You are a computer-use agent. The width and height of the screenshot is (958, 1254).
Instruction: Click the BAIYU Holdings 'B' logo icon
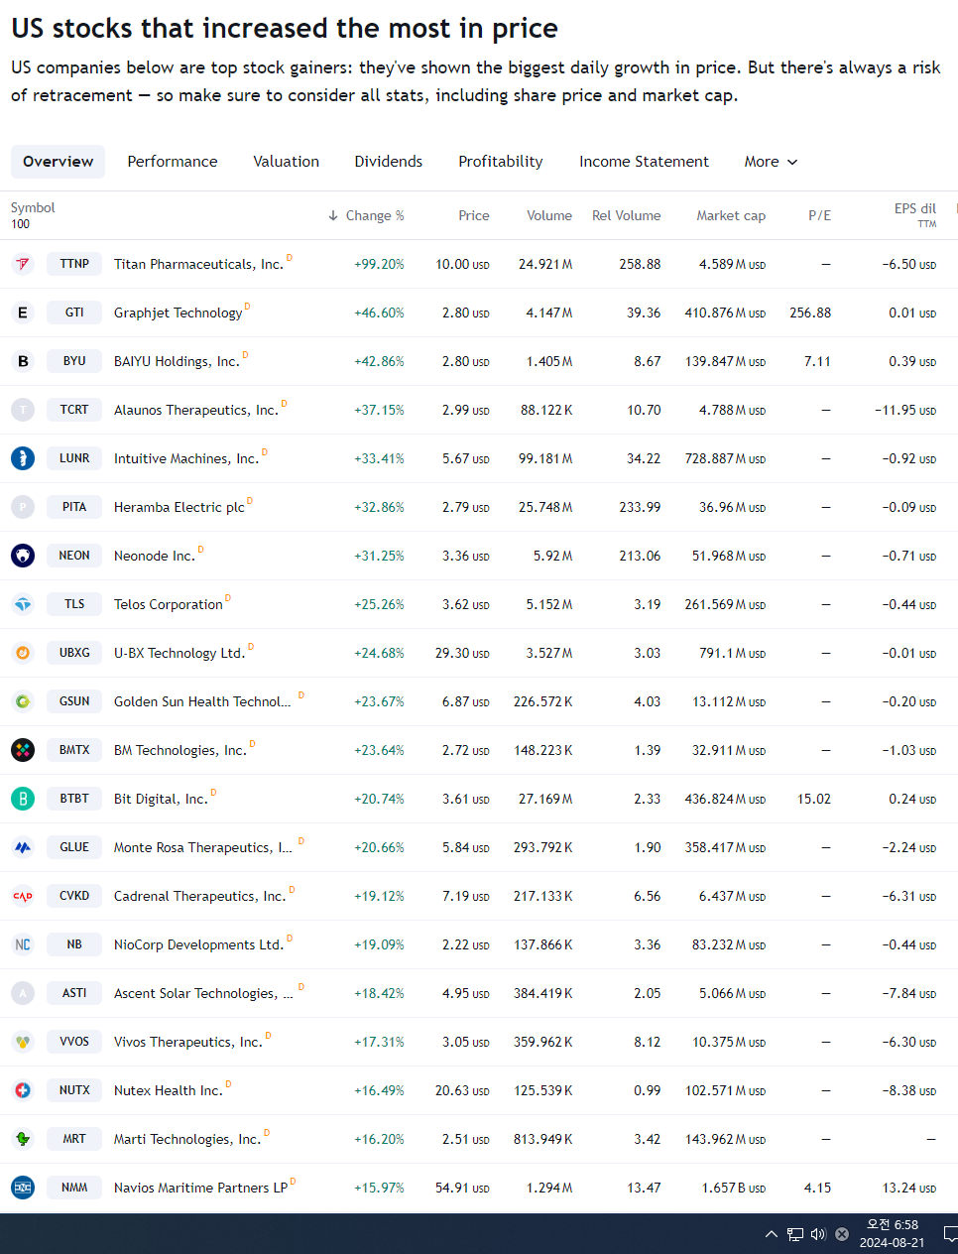pos(23,361)
